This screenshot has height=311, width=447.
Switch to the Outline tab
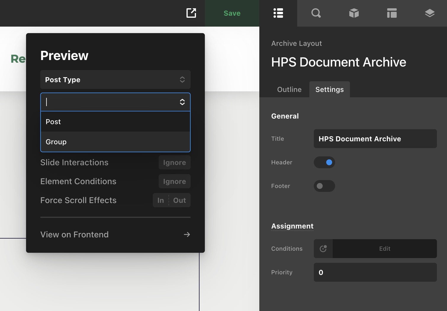tap(289, 90)
